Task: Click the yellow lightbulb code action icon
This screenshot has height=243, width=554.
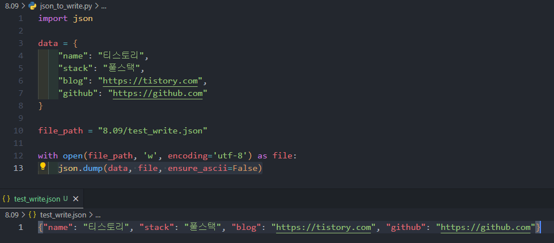Action: coord(43,166)
